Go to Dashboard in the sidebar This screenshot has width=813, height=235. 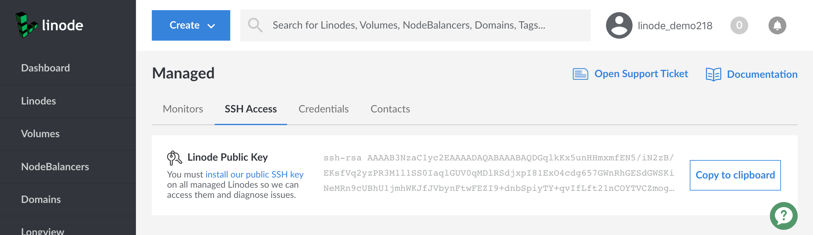(x=45, y=68)
